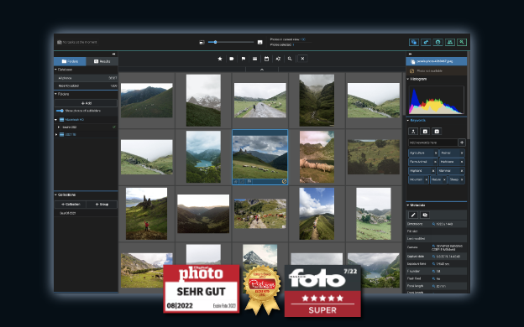Clear filters with the X button

(302, 59)
